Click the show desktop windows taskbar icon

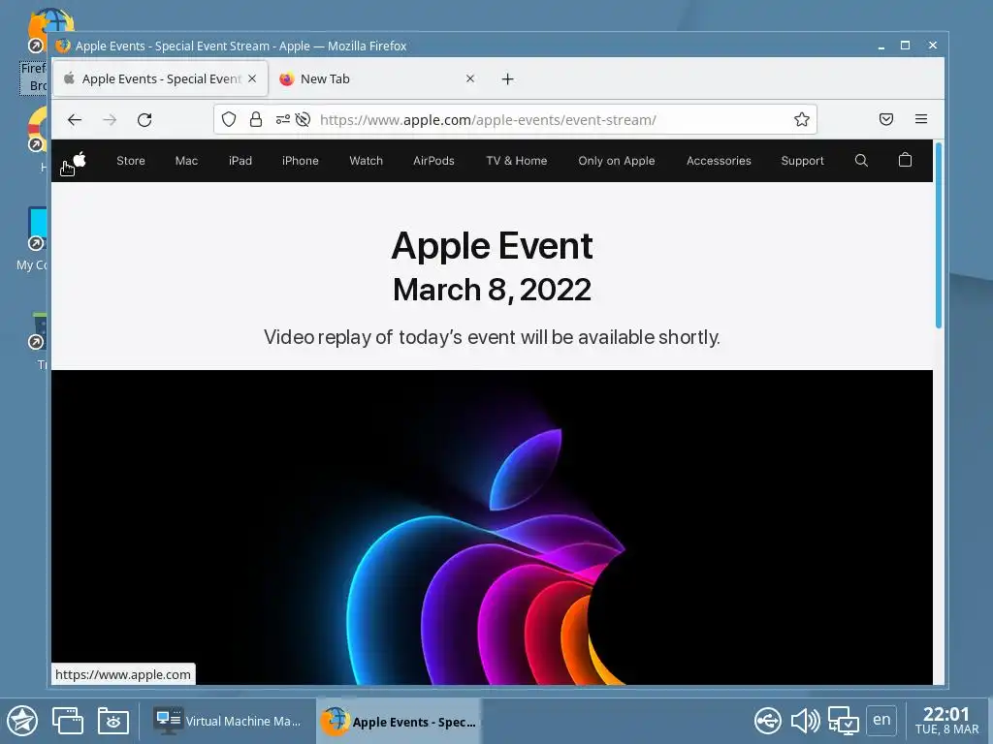(x=68, y=721)
